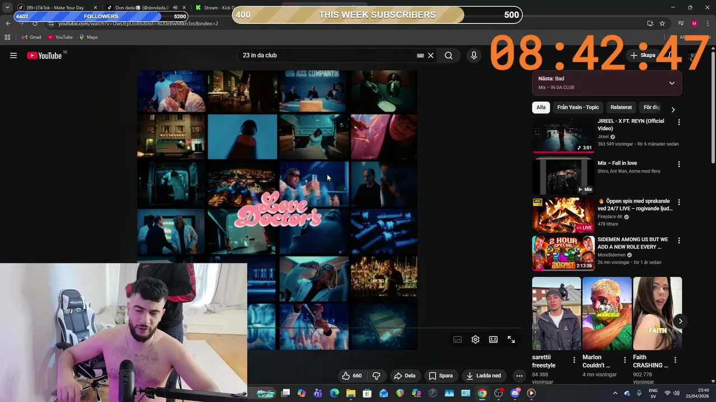Toggle theater mode in the player
The width and height of the screenshot is (716, 402).
tap(493, 339)
